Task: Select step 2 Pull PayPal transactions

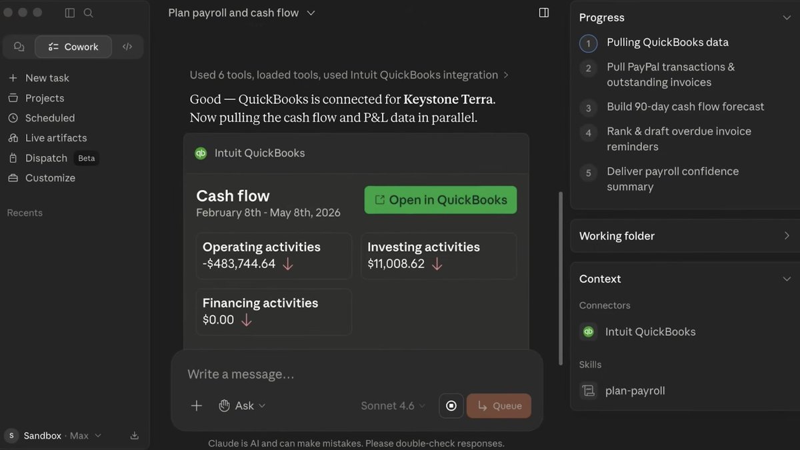Action: click(671, 75)
